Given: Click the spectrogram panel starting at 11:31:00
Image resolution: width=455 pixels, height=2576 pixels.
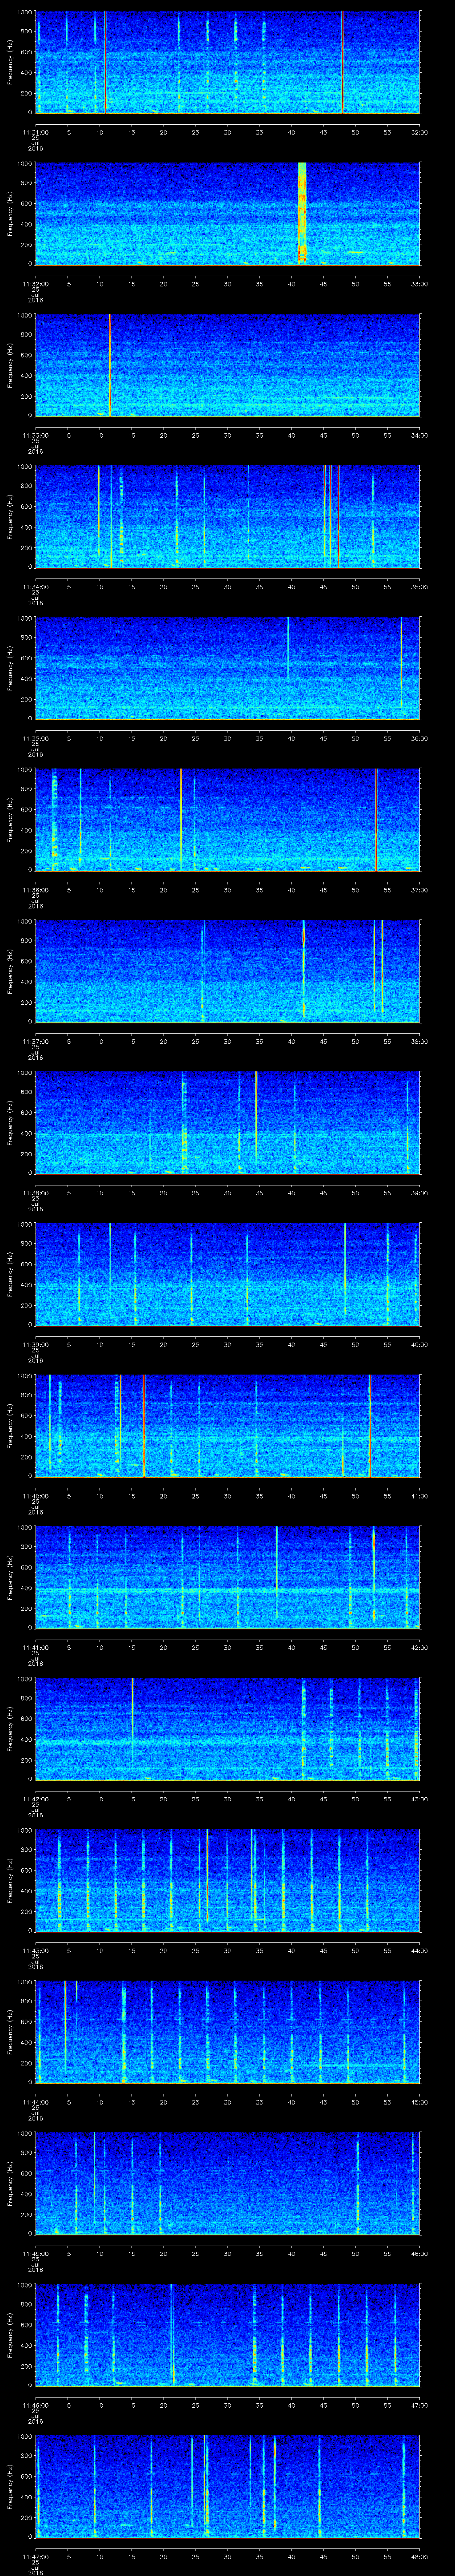Looking at the screenshot, I should coord(228,62).
